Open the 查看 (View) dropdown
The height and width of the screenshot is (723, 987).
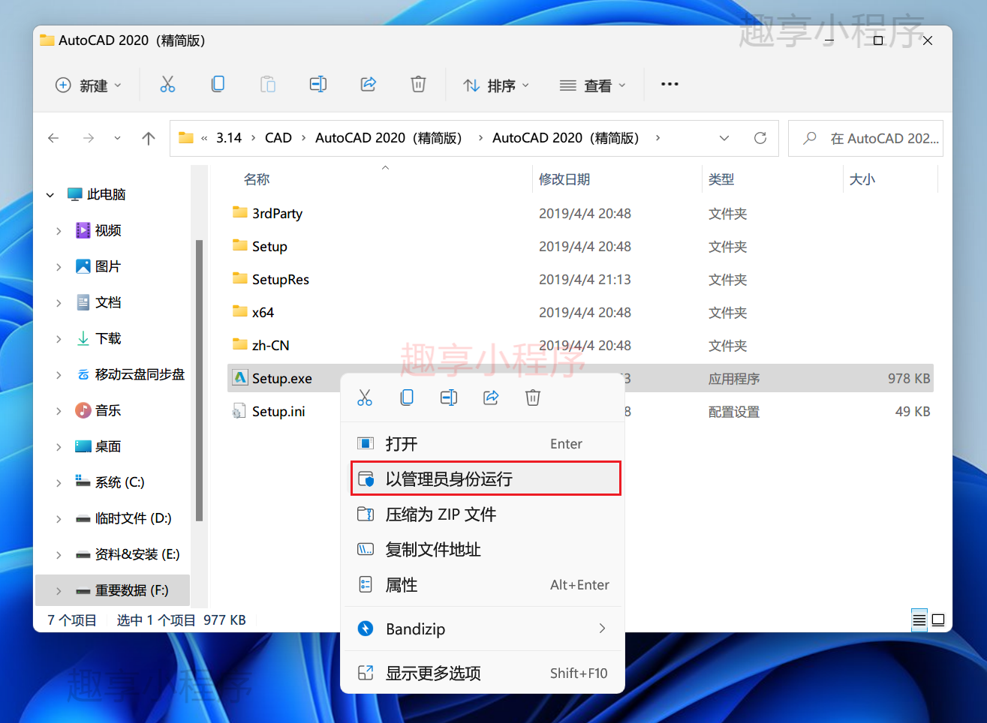click(x=593, y=85)
